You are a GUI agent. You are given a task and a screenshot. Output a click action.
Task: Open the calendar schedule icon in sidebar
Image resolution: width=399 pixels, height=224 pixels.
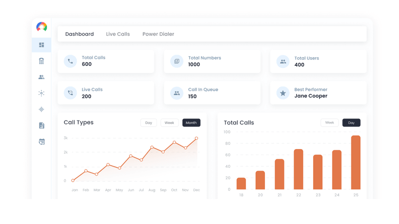pos(41,142)
